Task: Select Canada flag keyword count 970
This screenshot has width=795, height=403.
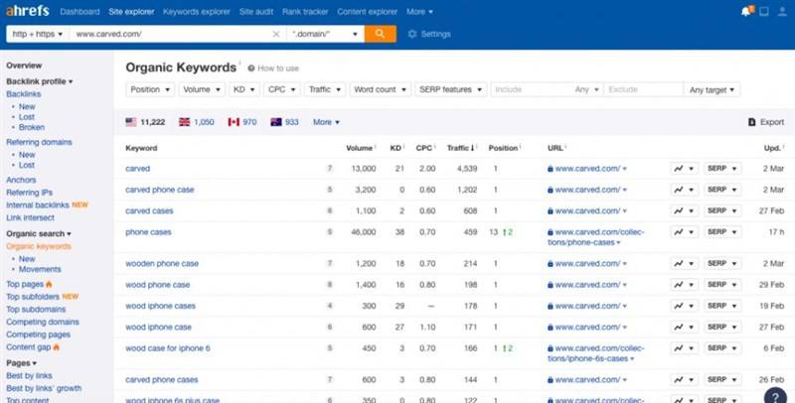Action: (x=242, y=122)
